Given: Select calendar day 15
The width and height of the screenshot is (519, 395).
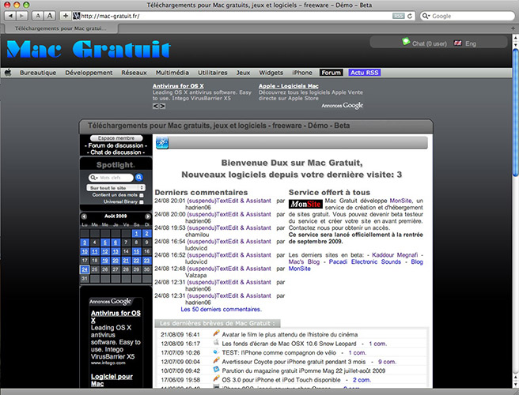Looking at the screenshot, I should [136, 251].
